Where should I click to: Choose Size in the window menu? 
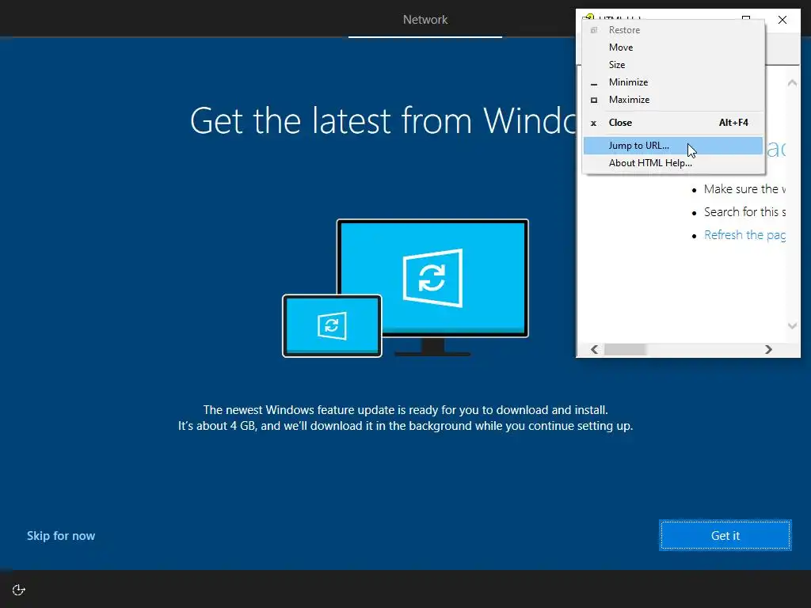click(x=673, y=65)
